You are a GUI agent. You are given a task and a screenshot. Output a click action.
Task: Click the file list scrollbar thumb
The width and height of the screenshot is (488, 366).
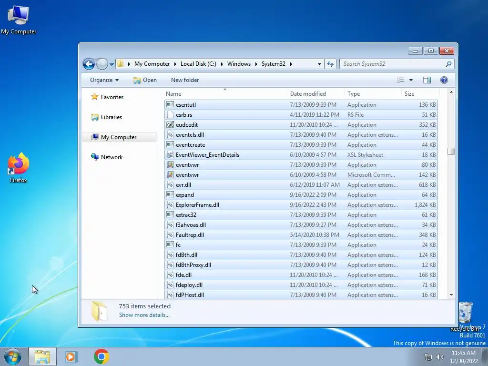(x=451, y=151)
